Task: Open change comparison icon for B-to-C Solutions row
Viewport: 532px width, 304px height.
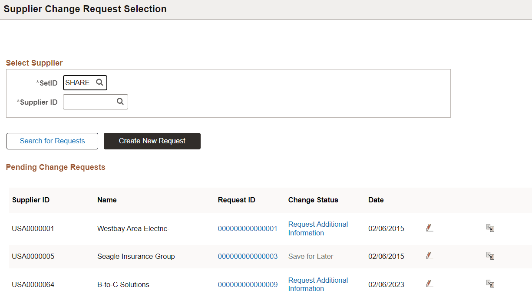Action: click(490, 283)
